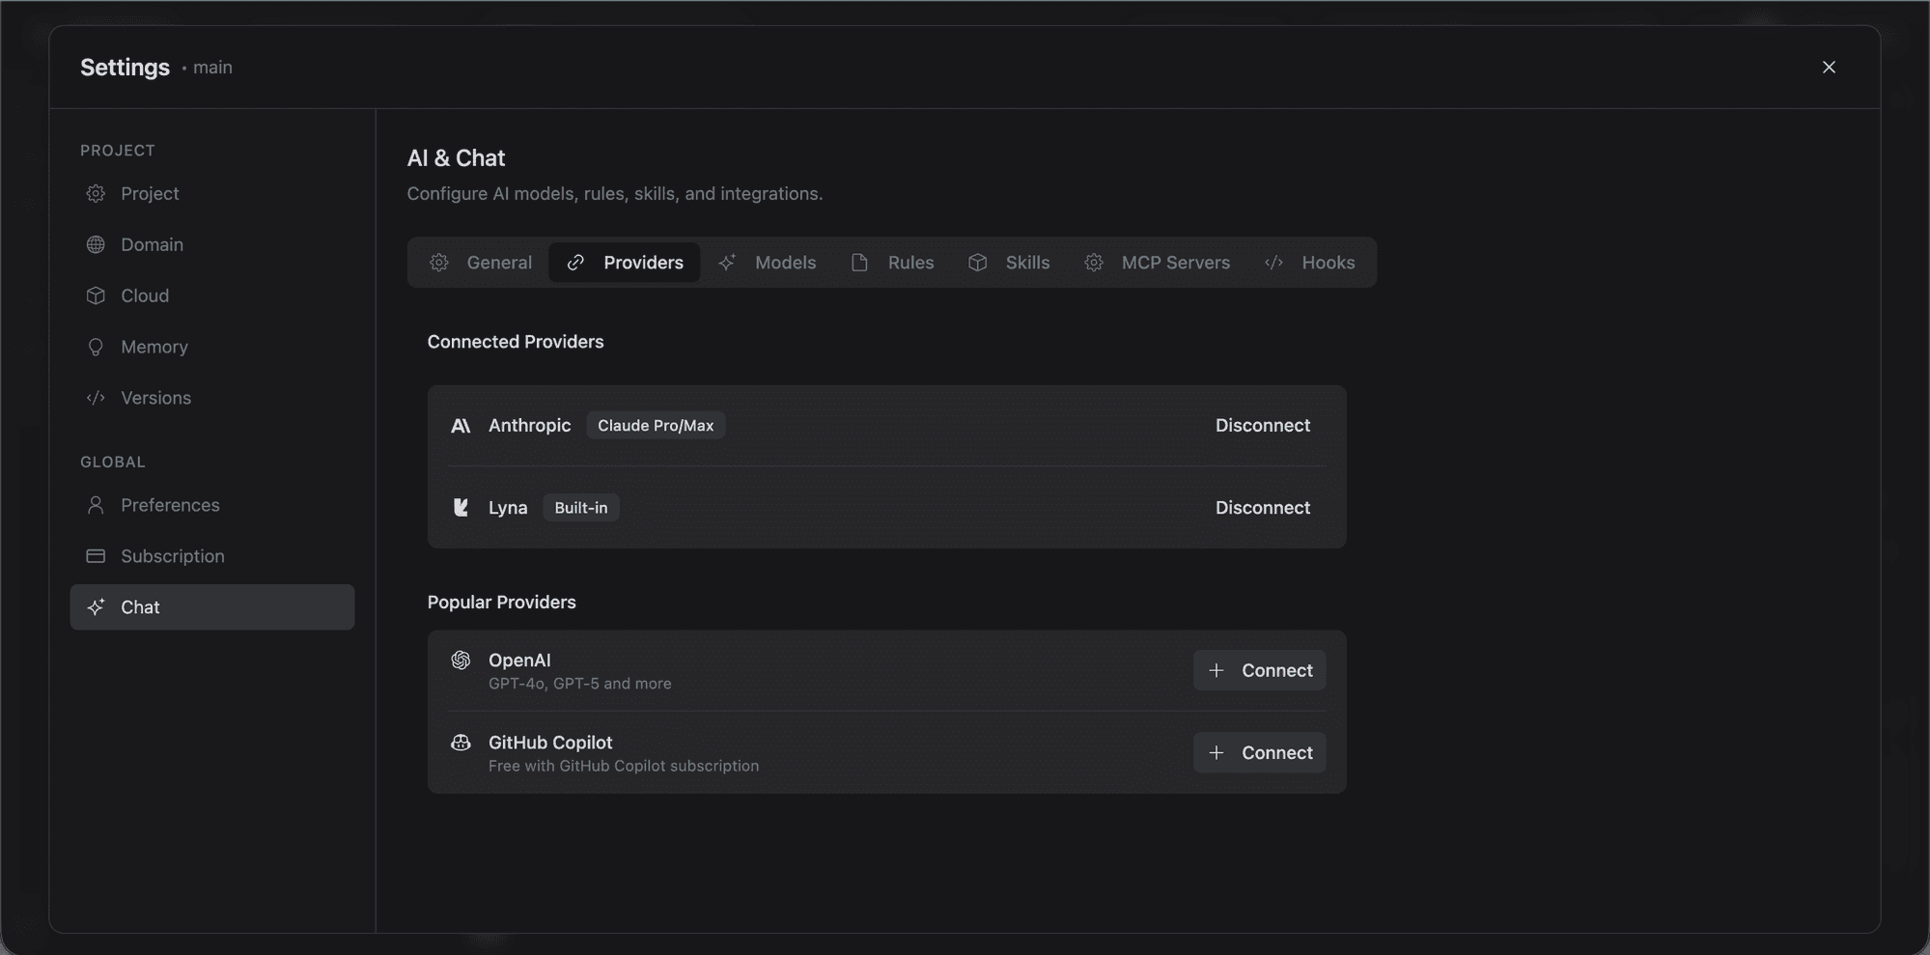
Task: Switch to the General tab
Action: point(481,263)
